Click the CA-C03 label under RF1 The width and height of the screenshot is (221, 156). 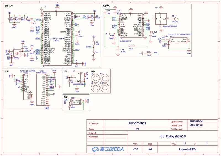click(175, 22)
